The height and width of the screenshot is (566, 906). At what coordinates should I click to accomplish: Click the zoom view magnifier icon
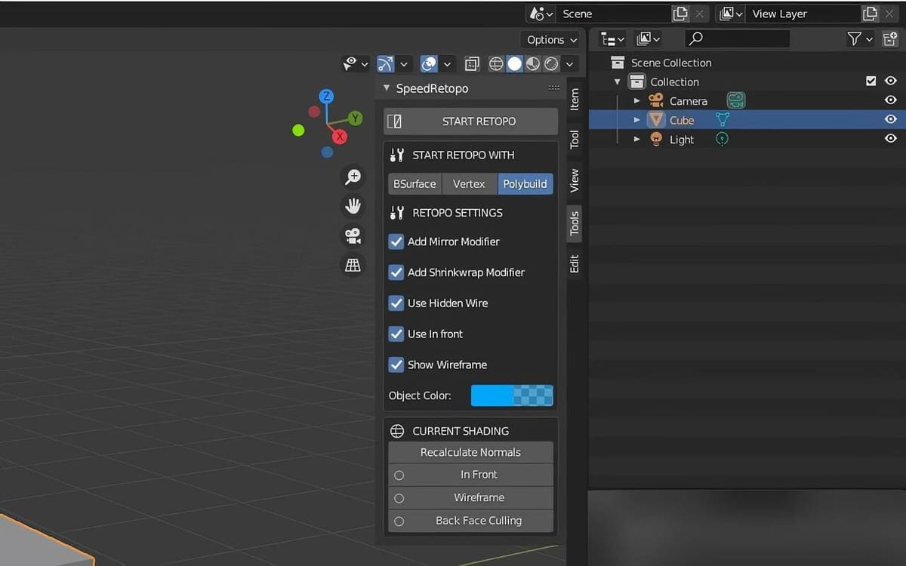[353, 177]
